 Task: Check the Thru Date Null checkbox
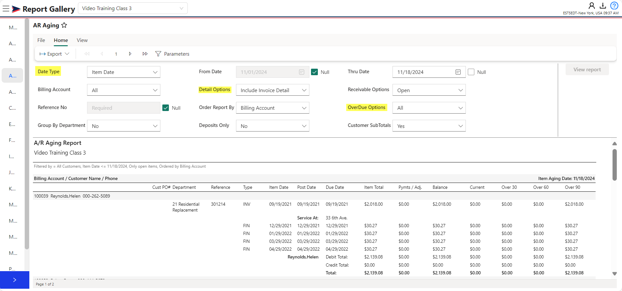click(471, 72)
